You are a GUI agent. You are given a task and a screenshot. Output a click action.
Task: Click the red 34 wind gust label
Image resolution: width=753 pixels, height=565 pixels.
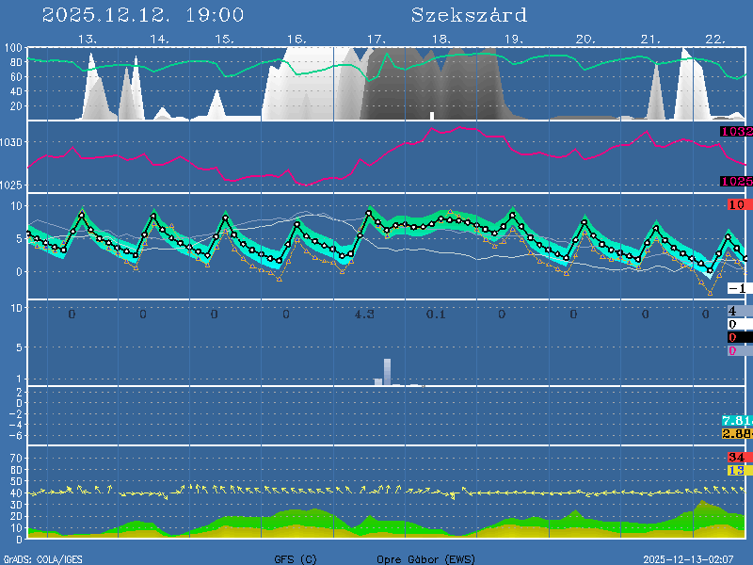tap(737, 458)
